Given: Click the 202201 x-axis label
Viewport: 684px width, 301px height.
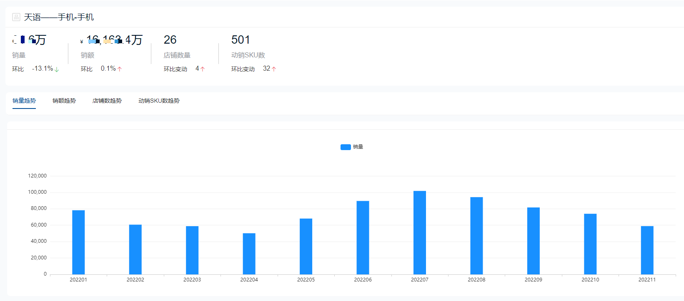Looking at the screenshot, I should 78,280.
